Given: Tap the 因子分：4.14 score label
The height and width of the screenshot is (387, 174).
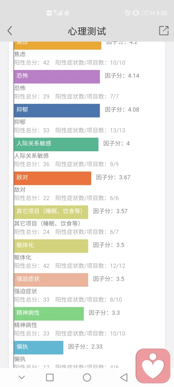Looking at the screenshot, I should click(122, 75).
